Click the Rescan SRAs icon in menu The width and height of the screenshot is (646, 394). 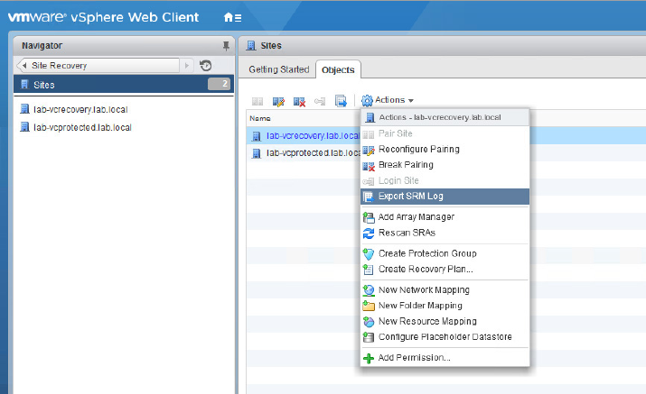click(368, 233)
